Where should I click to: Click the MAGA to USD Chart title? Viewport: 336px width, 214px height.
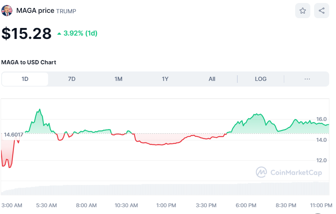29,62
